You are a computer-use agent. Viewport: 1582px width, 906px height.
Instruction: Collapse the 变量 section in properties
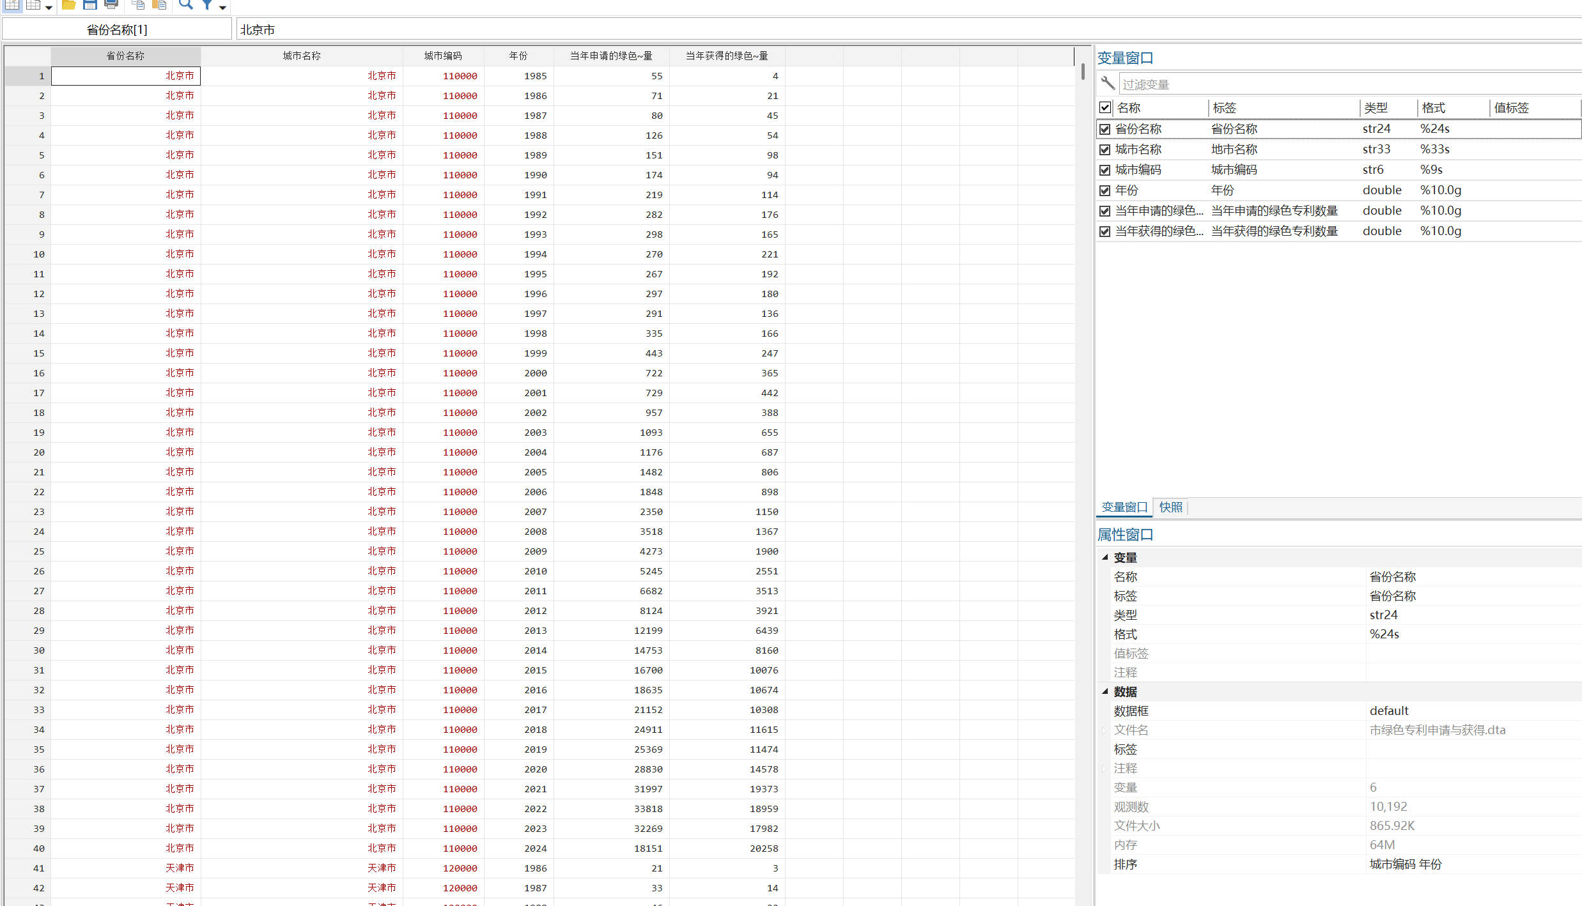pos(1105,557)
